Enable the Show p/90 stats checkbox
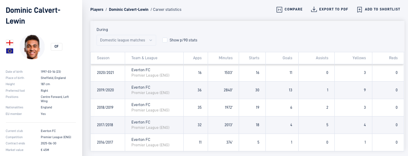This screenshot has height=156, width=408. pyautogui.click(x=165, y=40)
